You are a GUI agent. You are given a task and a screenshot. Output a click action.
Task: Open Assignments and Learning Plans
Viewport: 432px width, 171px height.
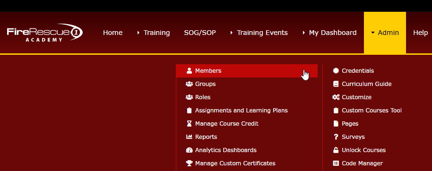coord(242,111)
